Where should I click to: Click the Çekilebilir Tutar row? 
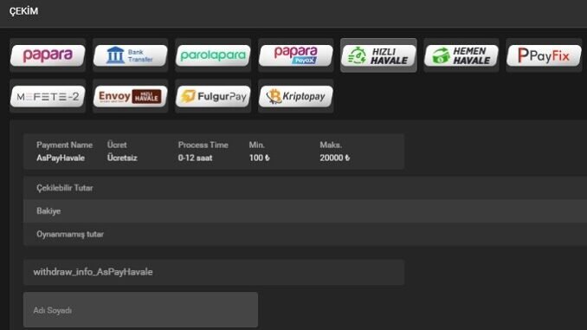[305, 188]
